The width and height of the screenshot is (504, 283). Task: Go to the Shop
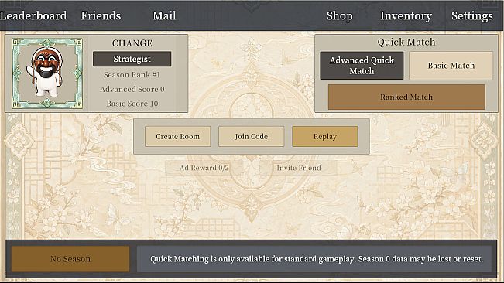point(339,15)
